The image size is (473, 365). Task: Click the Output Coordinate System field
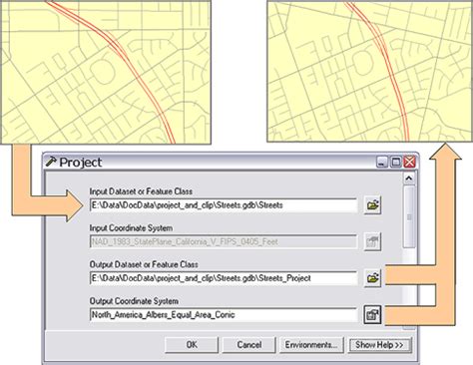(224, 314)
